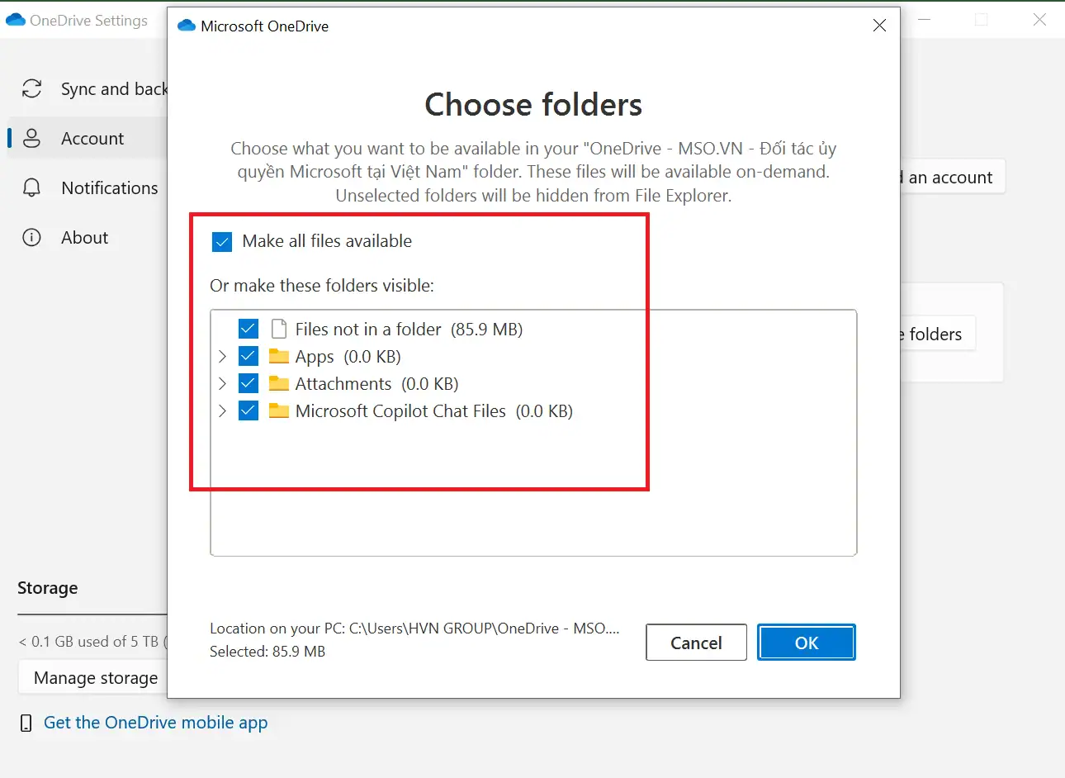Expand the Attachments folder
The image size is (1065, 778).
(221, 383)
